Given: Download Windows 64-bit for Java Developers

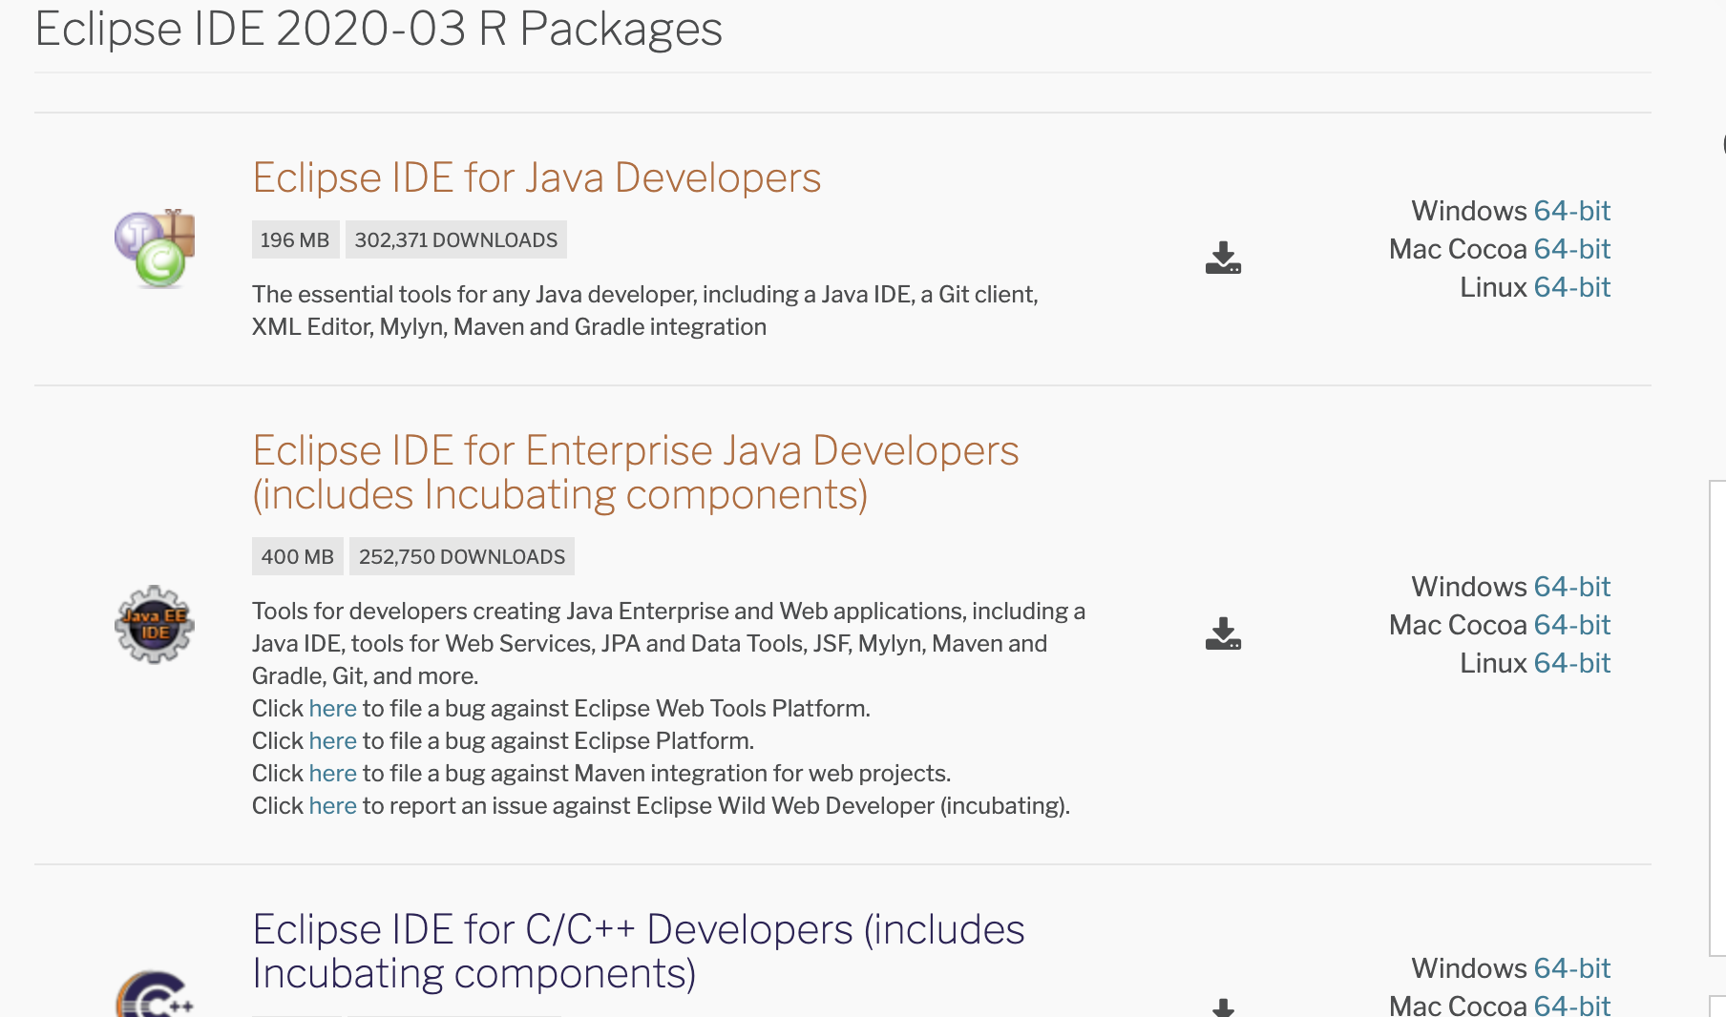Looking at the screenshot, I should [1571, 211].
